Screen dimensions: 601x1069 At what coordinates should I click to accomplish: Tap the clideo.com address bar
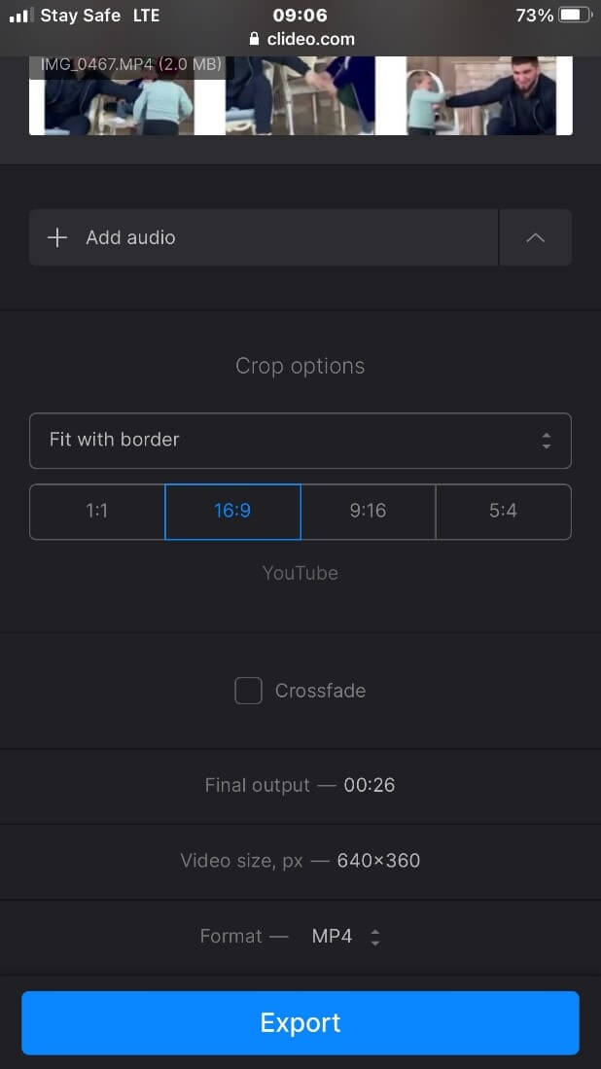coord(310,40)
